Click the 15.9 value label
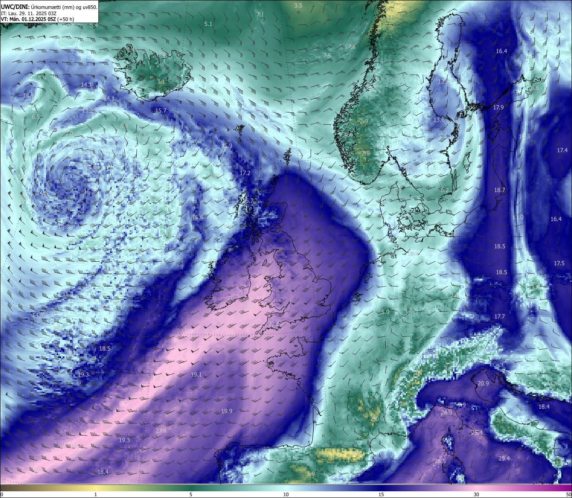Viewport: 572px width, 498px height. tap(227, 146)
